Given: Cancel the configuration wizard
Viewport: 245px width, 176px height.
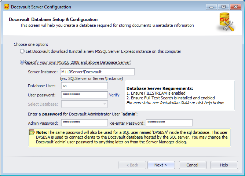Looking at the screenshot, I should pyautogui.click(x=193, y=165).
